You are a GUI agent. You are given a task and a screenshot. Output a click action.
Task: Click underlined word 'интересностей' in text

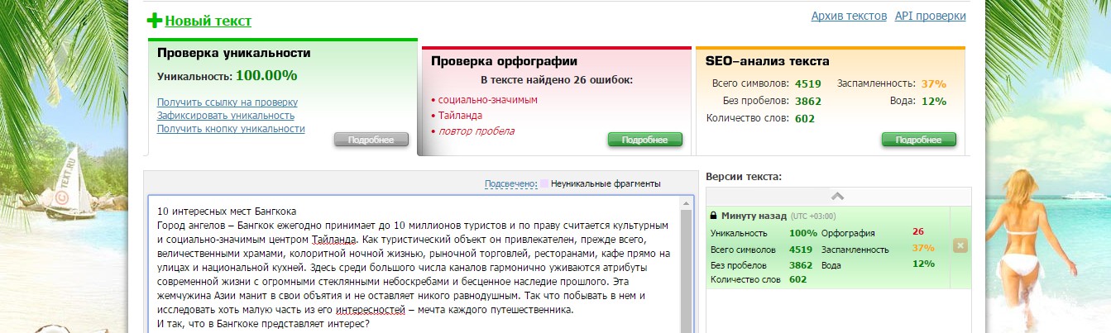(371, 310)
